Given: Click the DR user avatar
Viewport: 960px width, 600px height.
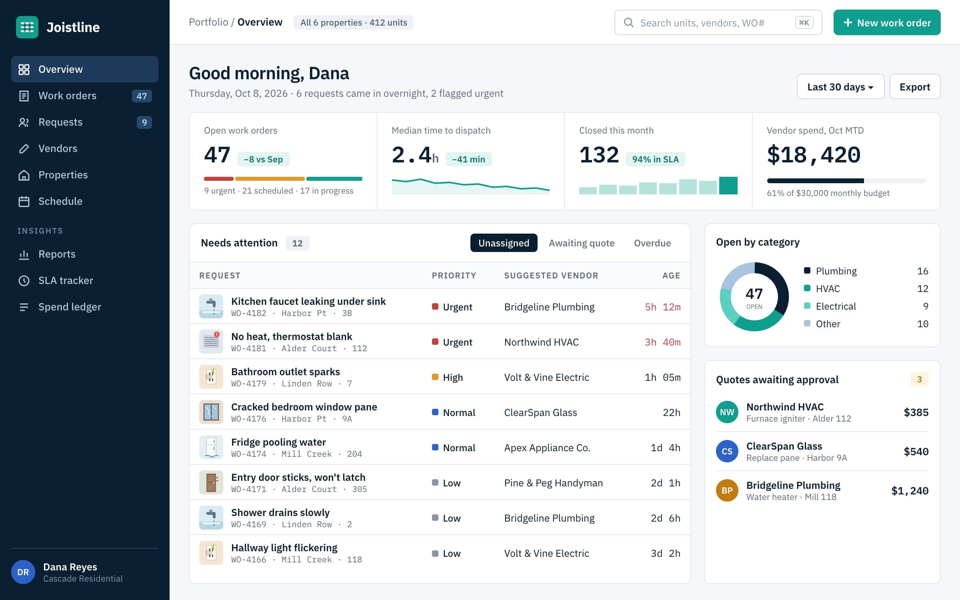Looking at the screenshot, I should coord(23,572).
